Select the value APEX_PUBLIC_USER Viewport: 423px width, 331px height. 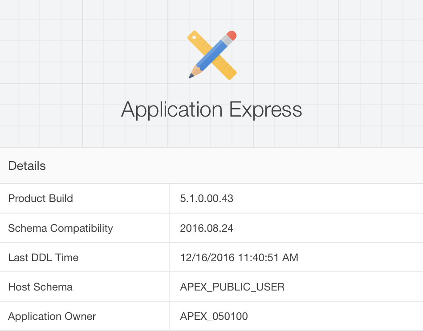pos(232,287)
